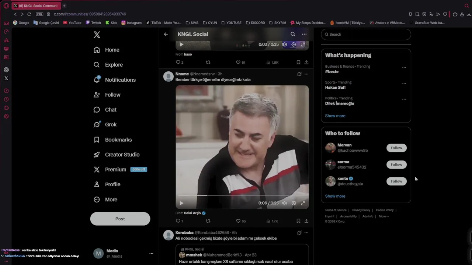The height and width of the screenshot is (265, 472).
Task: Open KNGL Social community options menu
Action: tap(304, 34)
